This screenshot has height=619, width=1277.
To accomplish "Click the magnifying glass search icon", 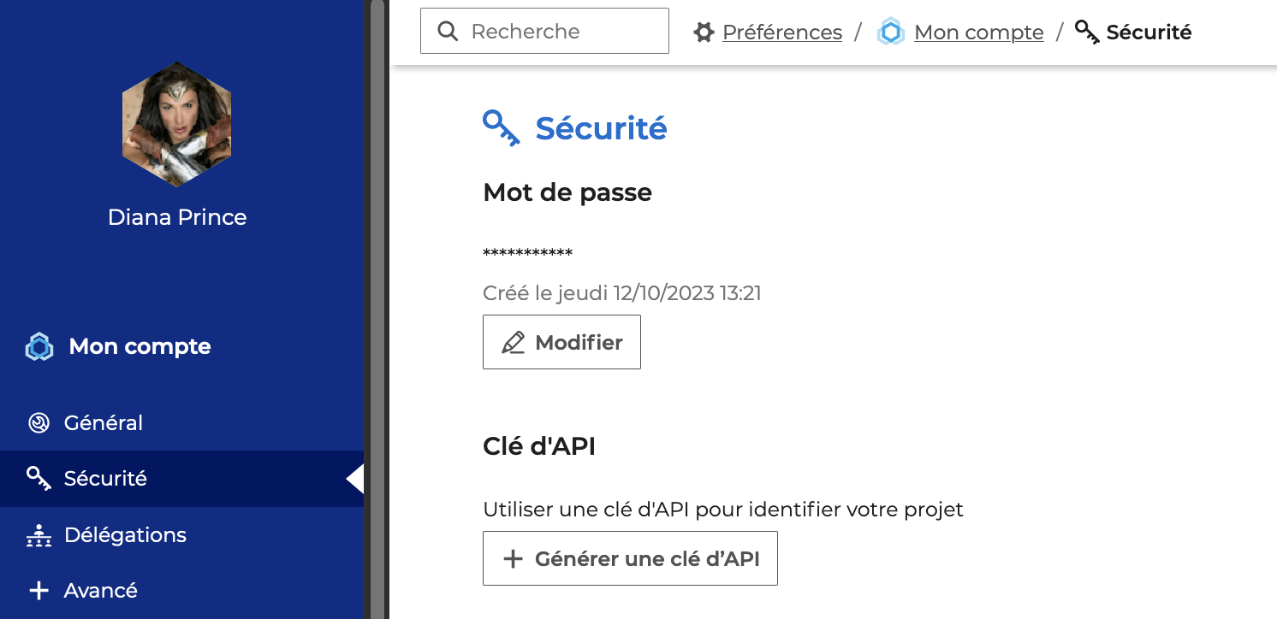I will point(448,32).
